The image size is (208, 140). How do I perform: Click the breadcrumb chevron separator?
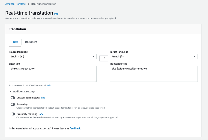tap(28, 4)
